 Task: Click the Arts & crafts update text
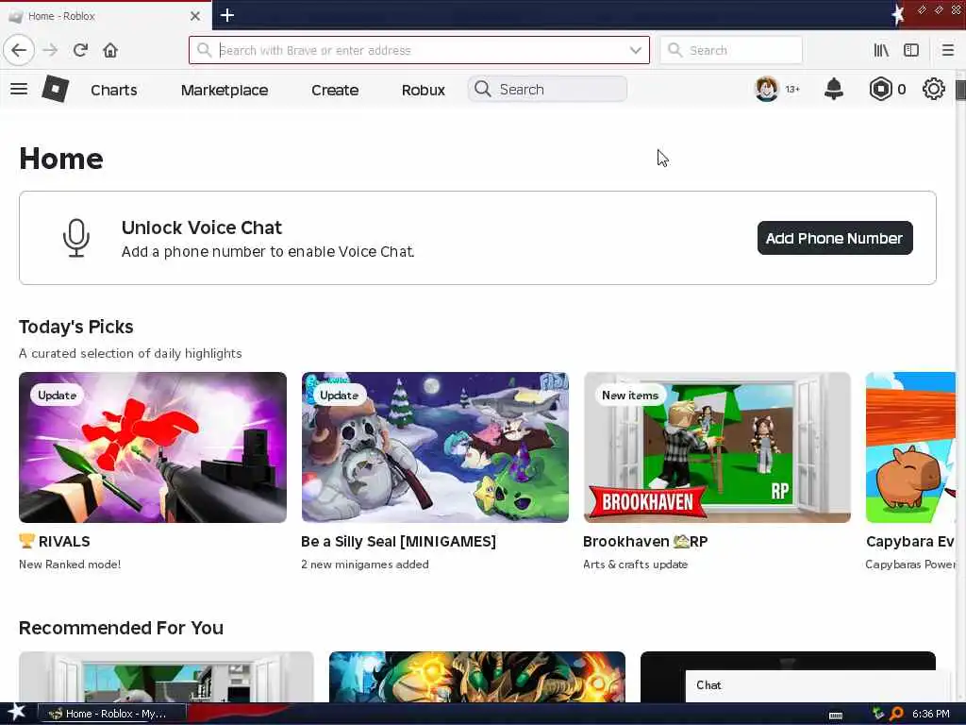click(x=635, y=565)
